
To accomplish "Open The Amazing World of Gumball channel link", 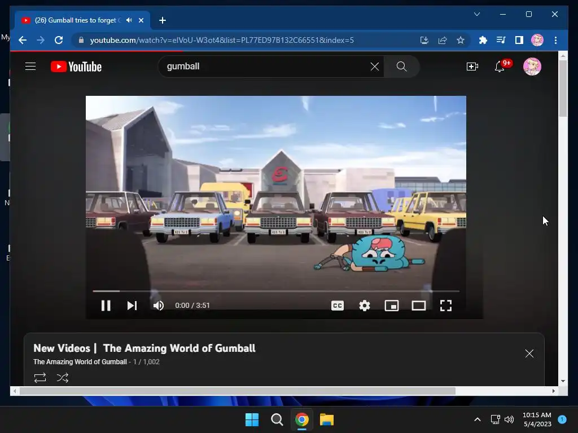I will pyautogui.click(x=80, y=362).
